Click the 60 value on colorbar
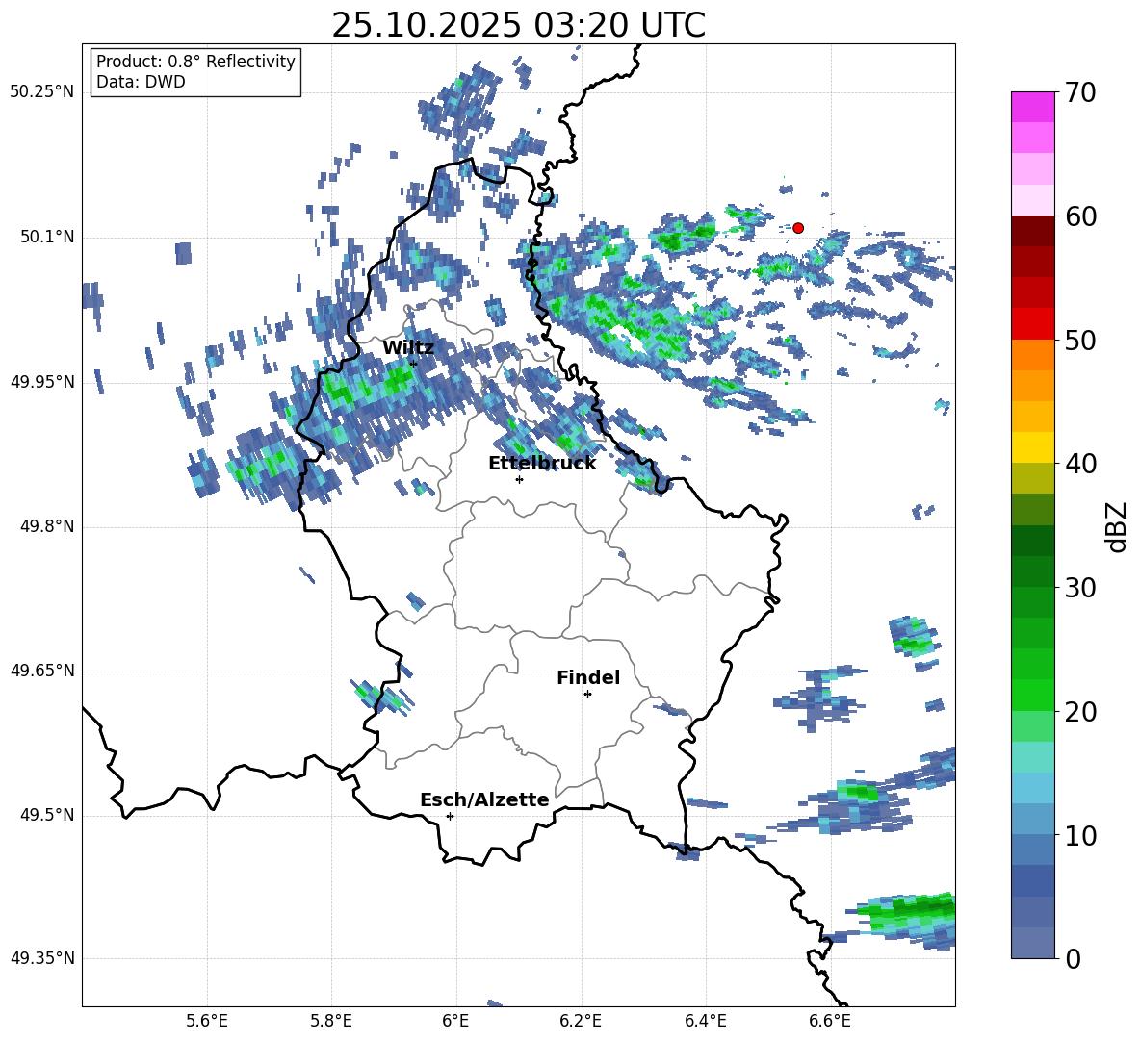This screenshot has width=1140, height=1040. point(1081,216)
